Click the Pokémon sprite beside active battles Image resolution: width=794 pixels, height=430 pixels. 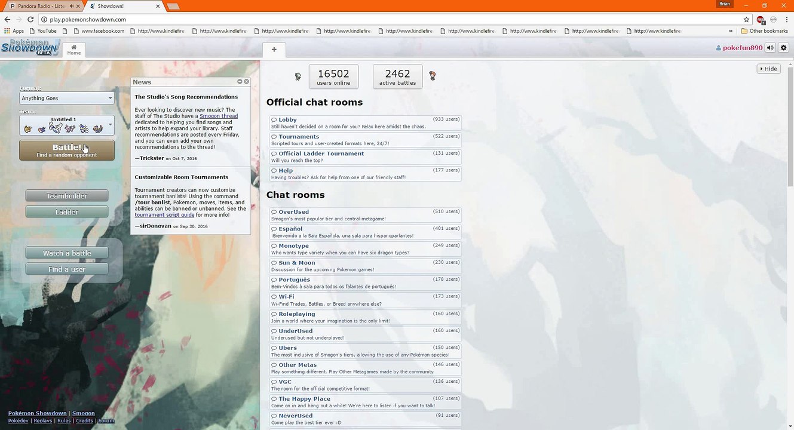click(x=433, y=76)
